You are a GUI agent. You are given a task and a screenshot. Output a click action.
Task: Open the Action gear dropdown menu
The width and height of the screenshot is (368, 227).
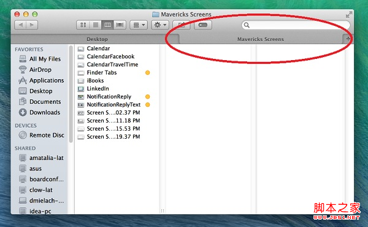(x=160, y=25)
